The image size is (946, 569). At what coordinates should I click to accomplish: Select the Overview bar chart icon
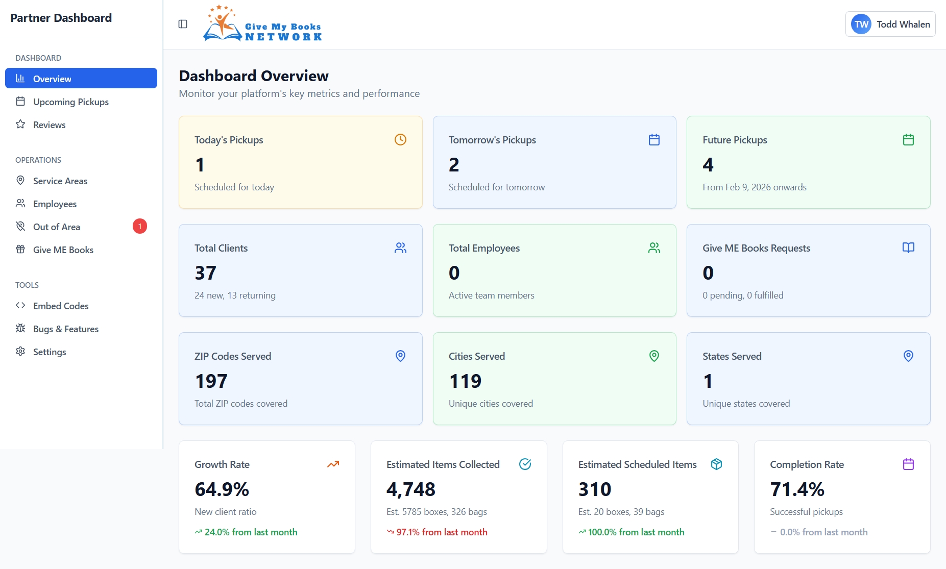pyautogui.click(x=20, y=78)
